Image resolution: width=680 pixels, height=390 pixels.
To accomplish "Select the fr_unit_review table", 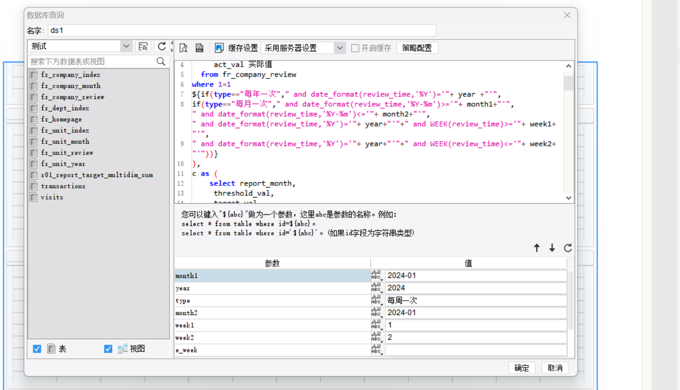I will tap(67, 153).
